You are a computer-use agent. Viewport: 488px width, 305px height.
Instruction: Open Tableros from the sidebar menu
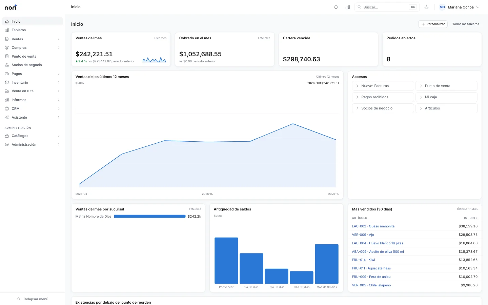[33, 30]
